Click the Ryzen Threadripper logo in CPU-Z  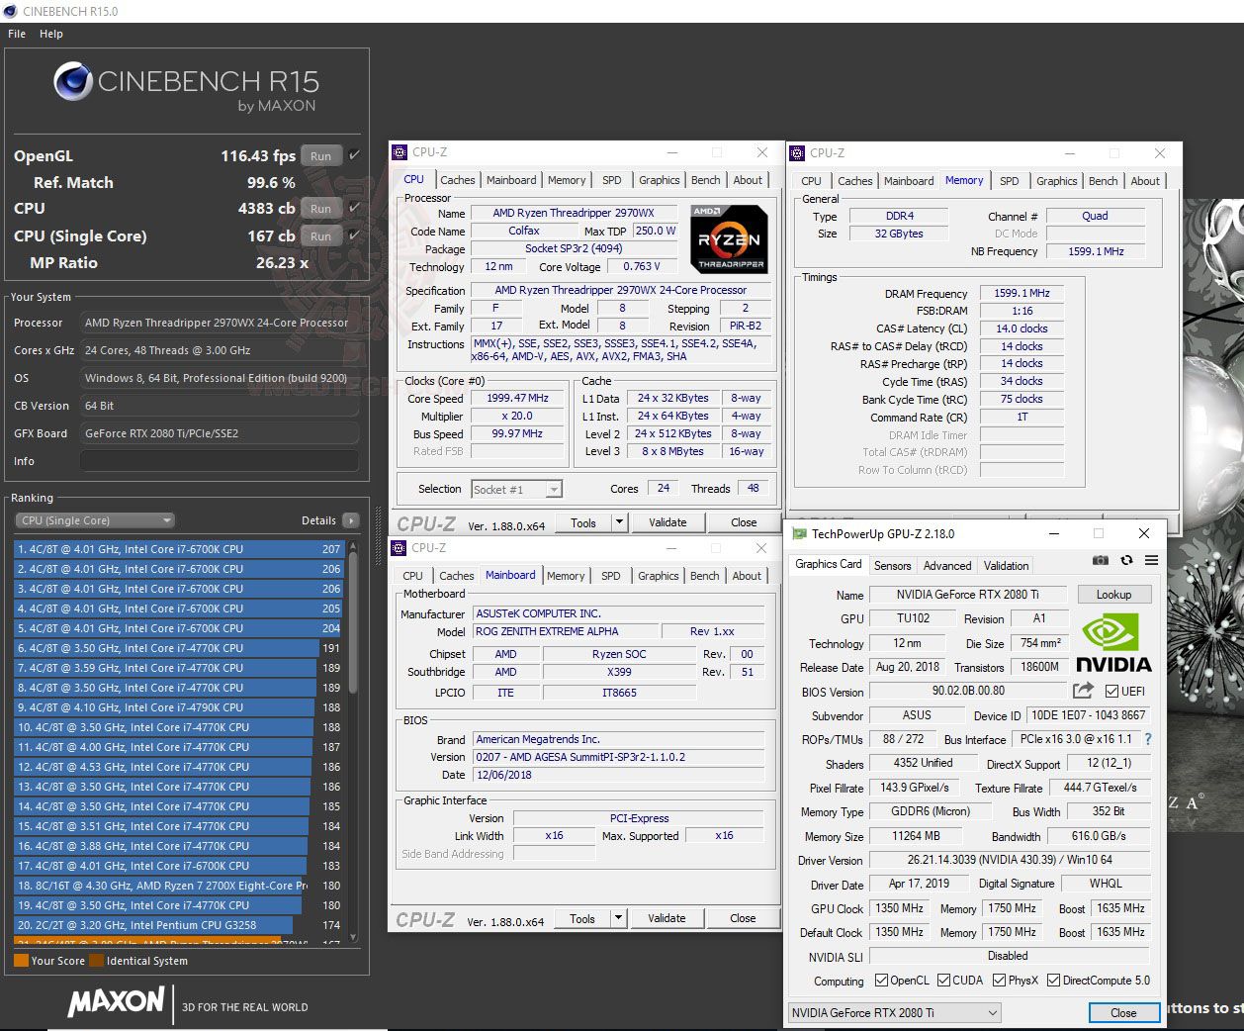729,238
